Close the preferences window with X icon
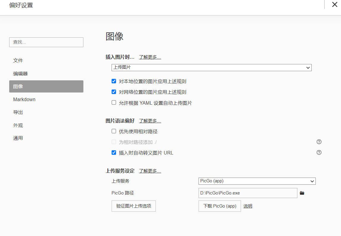This screenshot has width=341, height=236. 334,5
